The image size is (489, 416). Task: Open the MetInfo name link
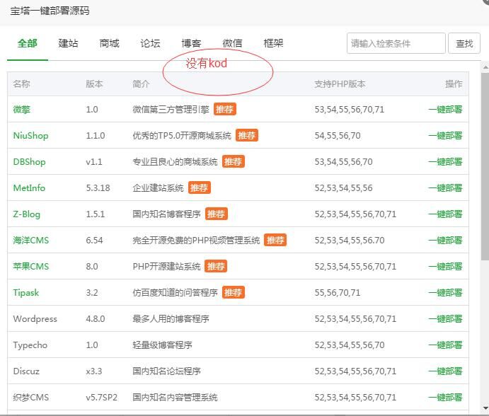pyautogui.click(x=29, y=188)
